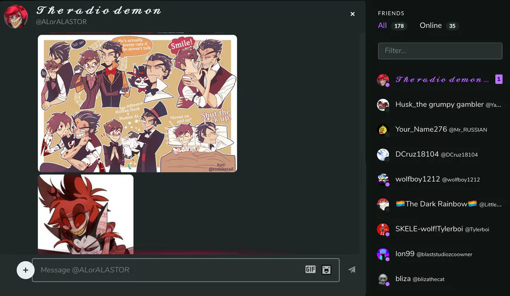510x296 pixels.
Task: Click Husk_the grumpy gambler avatar
Action: [383, 105]
